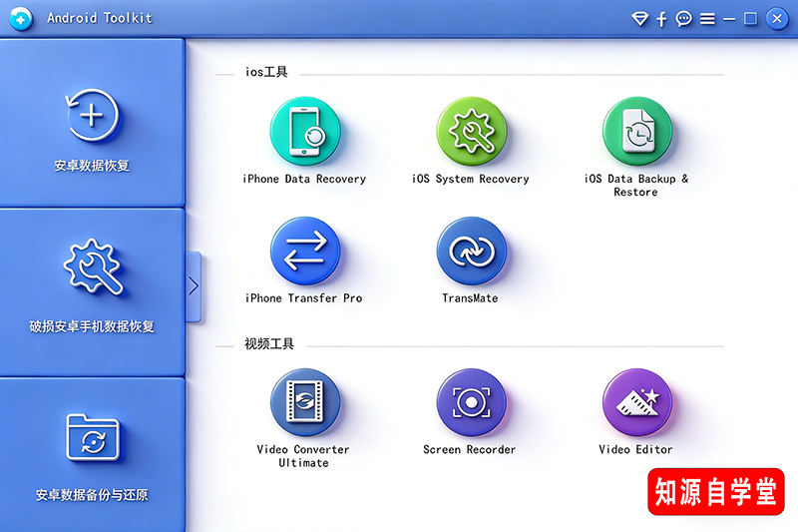Click the TransMate label
Image resolution: width=798 pixels, height=532 pixels.
click(470, 298)
